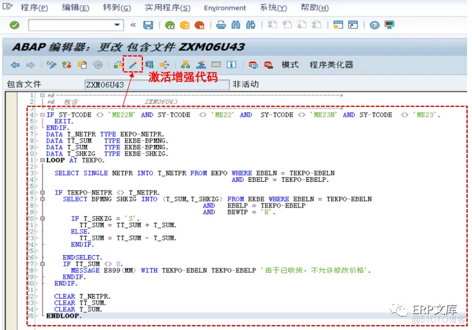This screenshot has width=472, height=330.
Task: Activate code with the magic wand icon
Action: (x=132, y=65)
